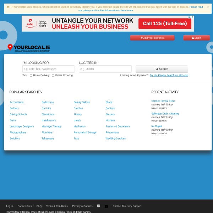
Task: Select Painters & Decorators link
Action: click(x=118, y=126)
